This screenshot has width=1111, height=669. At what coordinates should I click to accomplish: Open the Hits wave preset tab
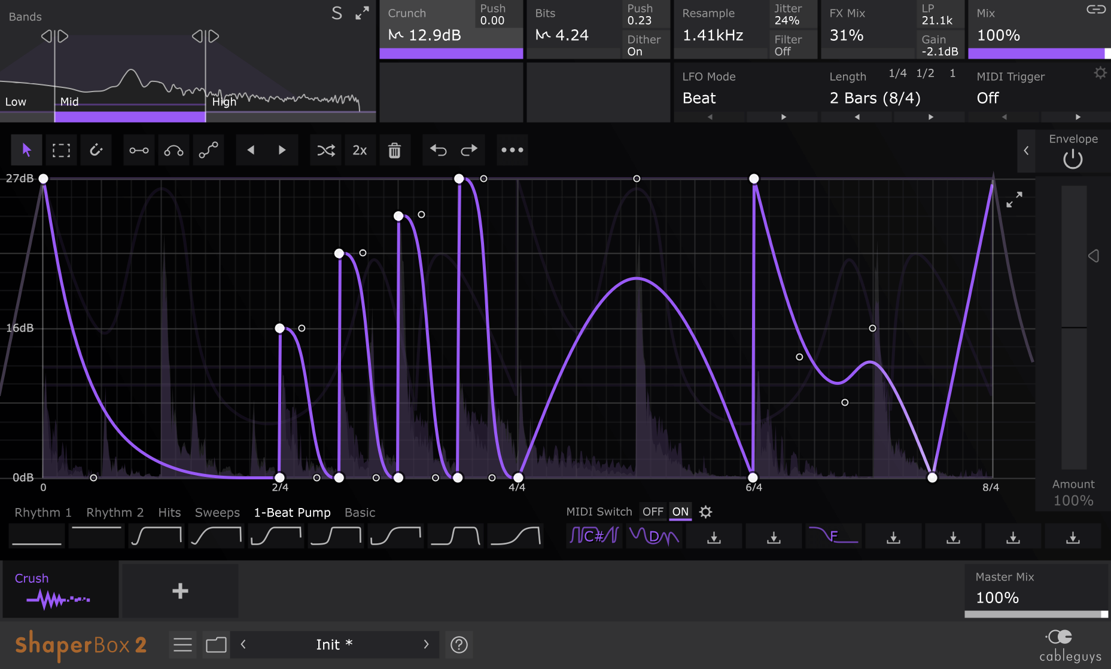[169, 513]
